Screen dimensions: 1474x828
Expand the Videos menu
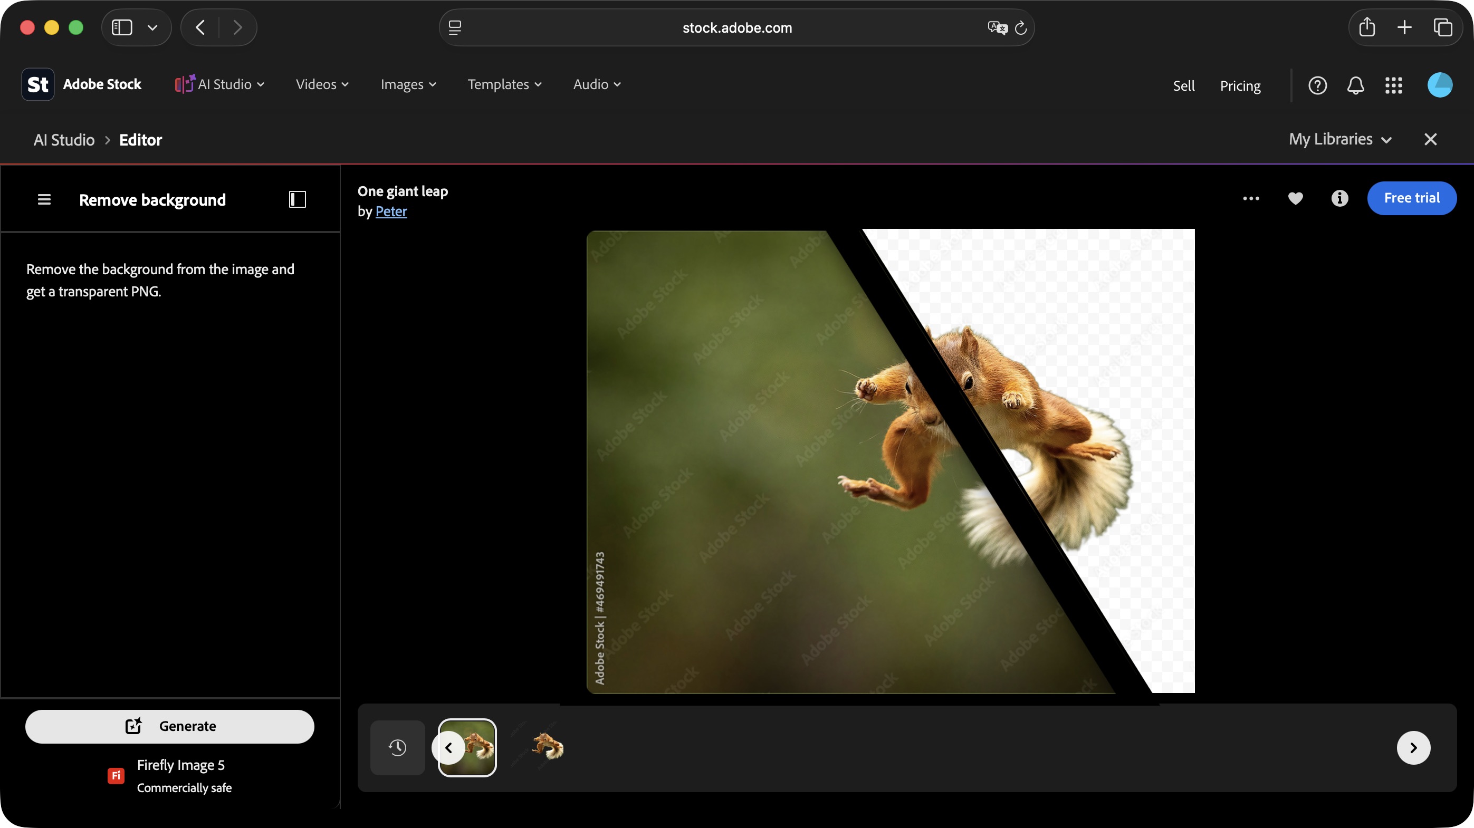[x=322, y=84]
